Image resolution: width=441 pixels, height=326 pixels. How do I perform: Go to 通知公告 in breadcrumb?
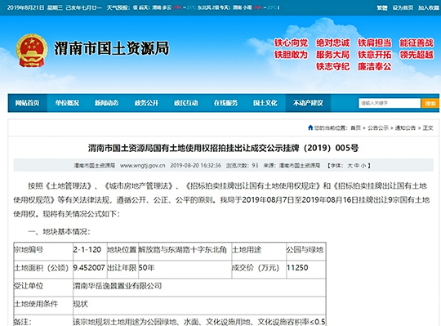point(405,128)
